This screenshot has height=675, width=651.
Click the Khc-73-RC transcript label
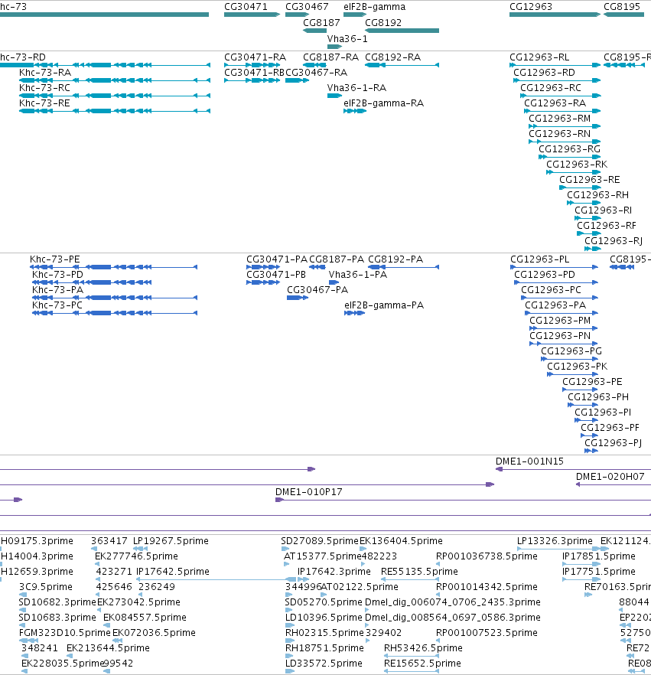(x=44, y=88)
